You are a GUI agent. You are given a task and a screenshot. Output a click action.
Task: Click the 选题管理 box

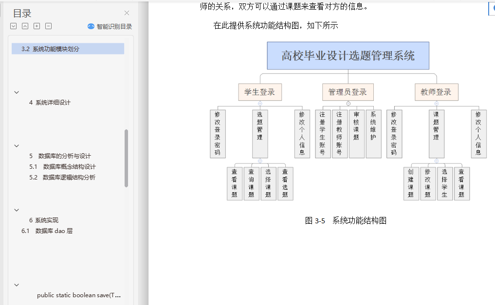point(260,134)
